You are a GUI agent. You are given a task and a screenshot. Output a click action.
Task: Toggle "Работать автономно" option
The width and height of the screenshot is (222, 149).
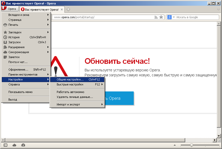coord(77,92)
